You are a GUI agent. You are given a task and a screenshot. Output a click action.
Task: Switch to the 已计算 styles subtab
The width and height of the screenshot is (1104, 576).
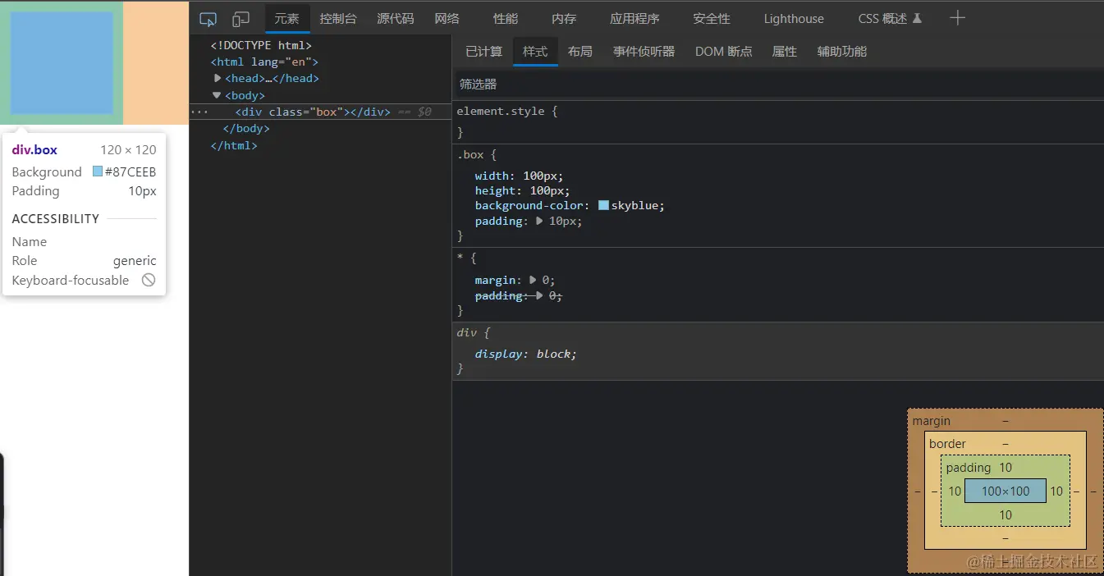point(483,51)
